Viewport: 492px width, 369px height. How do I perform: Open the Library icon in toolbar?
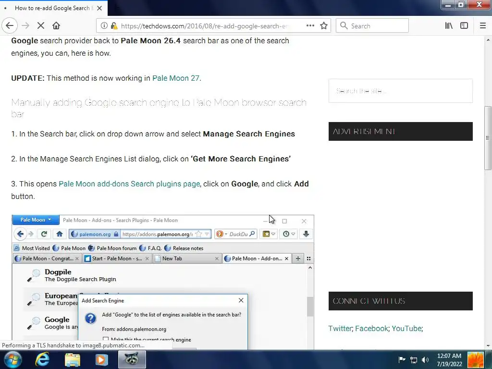click(x=449, y=26)
